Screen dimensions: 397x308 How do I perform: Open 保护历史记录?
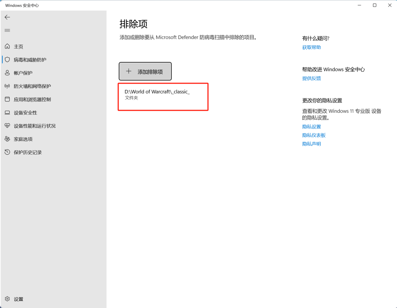(54, 152)
